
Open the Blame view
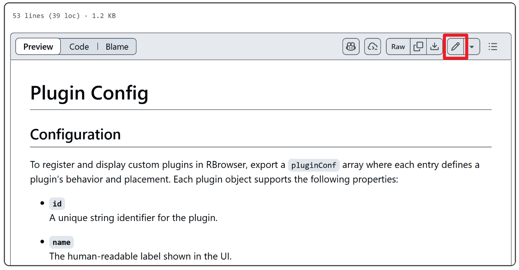point(117,47)
